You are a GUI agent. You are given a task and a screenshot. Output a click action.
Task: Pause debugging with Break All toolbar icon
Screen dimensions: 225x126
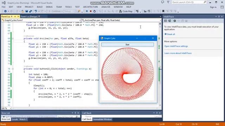pyautogui.click(x=87, y=11)
